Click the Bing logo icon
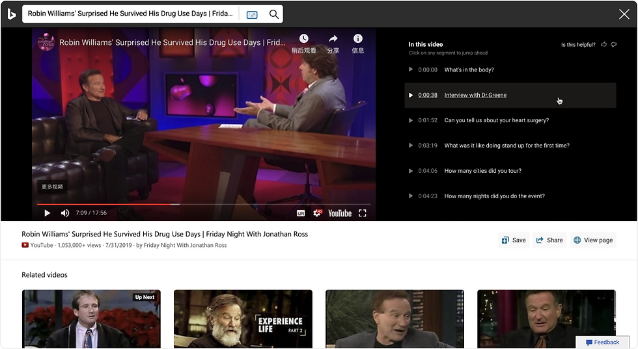 (12, 14)
